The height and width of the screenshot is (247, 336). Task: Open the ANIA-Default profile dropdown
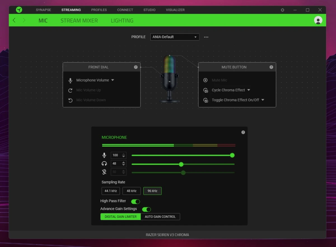175,37
